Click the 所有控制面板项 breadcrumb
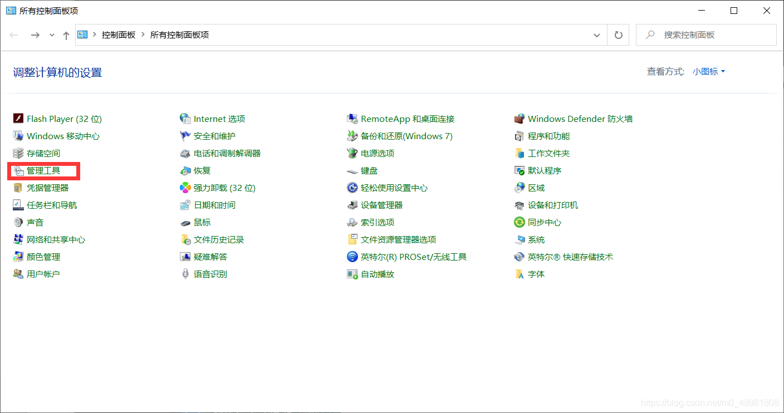 point(179,35)
